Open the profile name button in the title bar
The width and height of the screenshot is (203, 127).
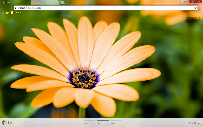[183, 2]
